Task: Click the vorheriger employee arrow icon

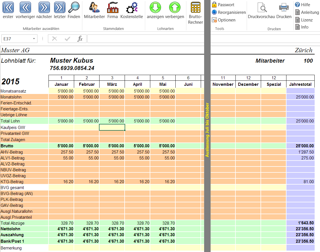Action: (25, 8)
